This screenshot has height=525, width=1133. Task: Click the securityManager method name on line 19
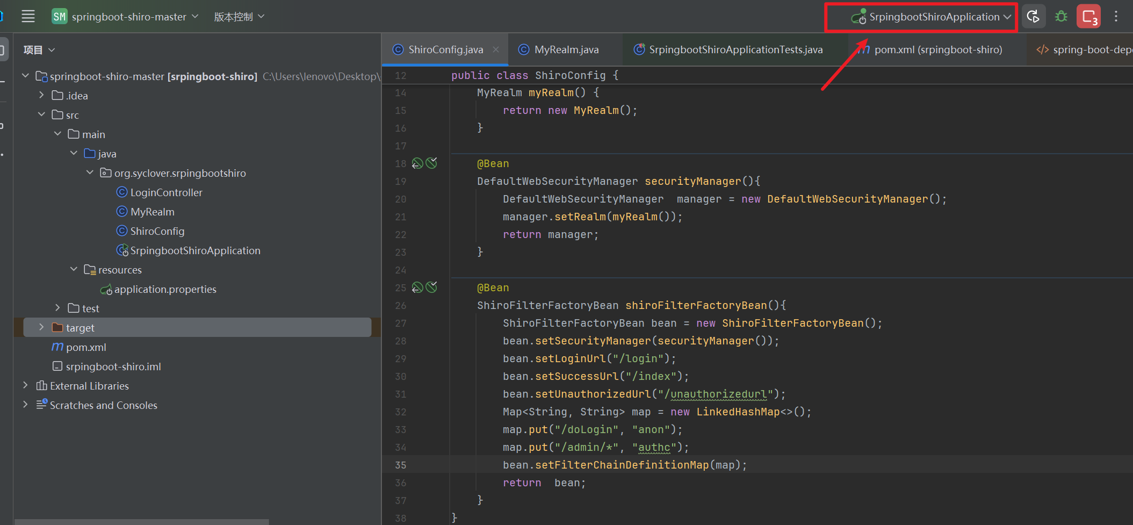pos(693,181)
